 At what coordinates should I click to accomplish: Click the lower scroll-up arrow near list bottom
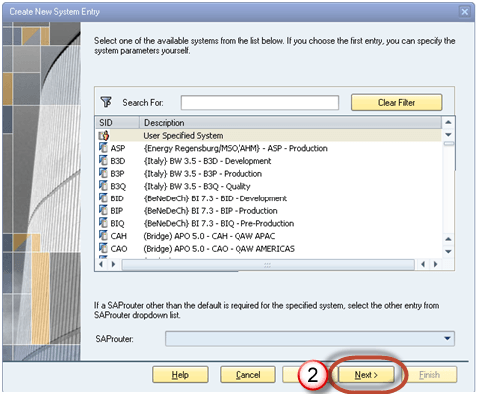pos(448,239)
